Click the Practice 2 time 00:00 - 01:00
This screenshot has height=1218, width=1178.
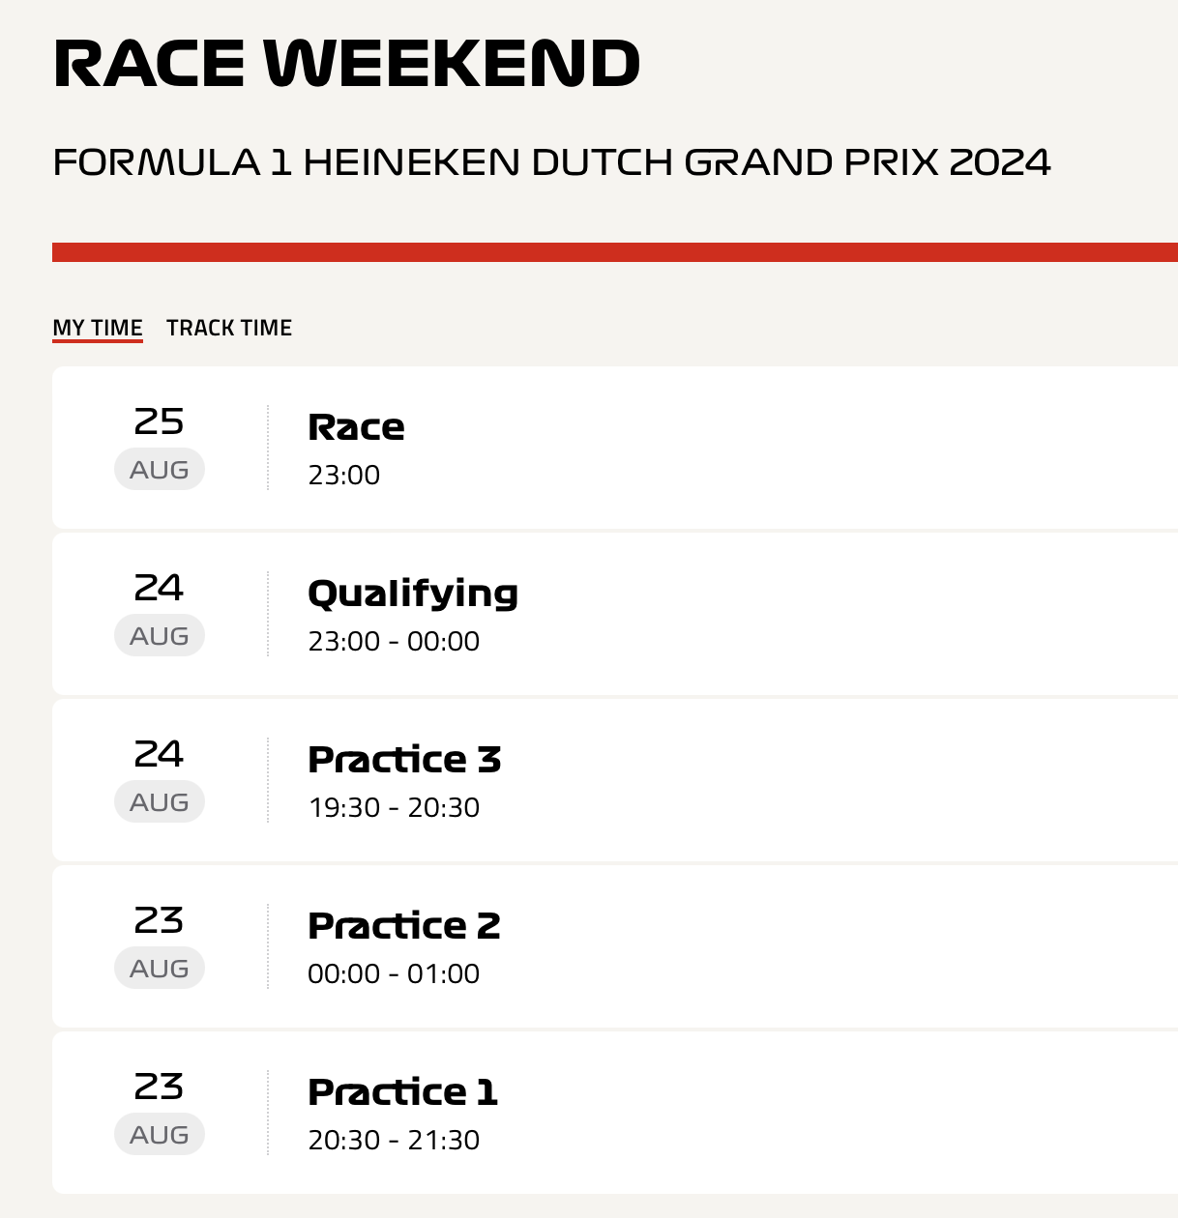(394, 973)
